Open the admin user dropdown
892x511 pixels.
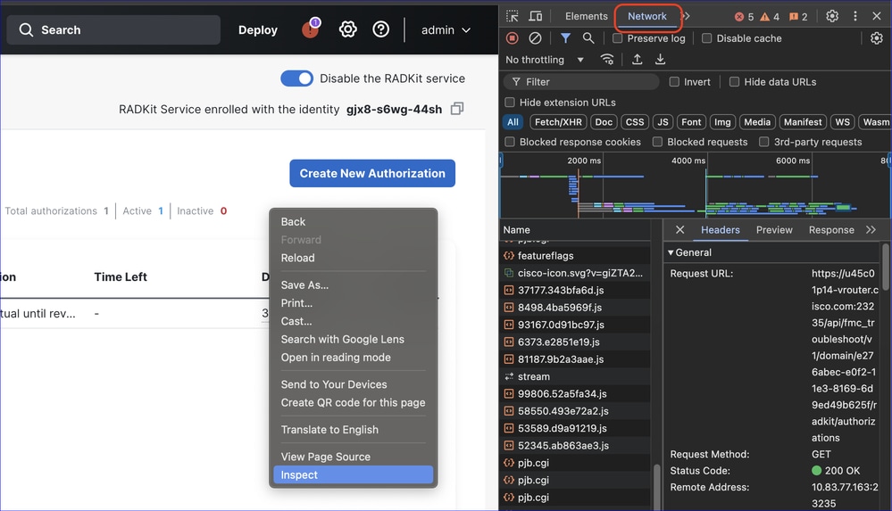446,29
